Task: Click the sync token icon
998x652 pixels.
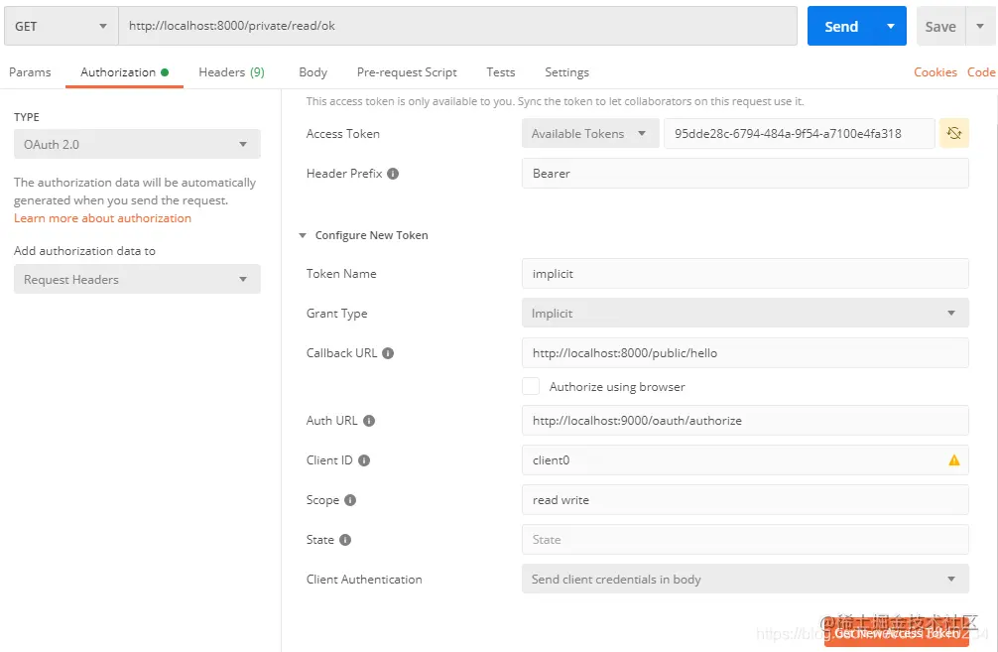Action: pos(953,133)
